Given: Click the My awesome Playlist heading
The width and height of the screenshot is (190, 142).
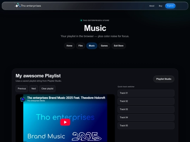Looking at the screenshot, I should 38,76.
